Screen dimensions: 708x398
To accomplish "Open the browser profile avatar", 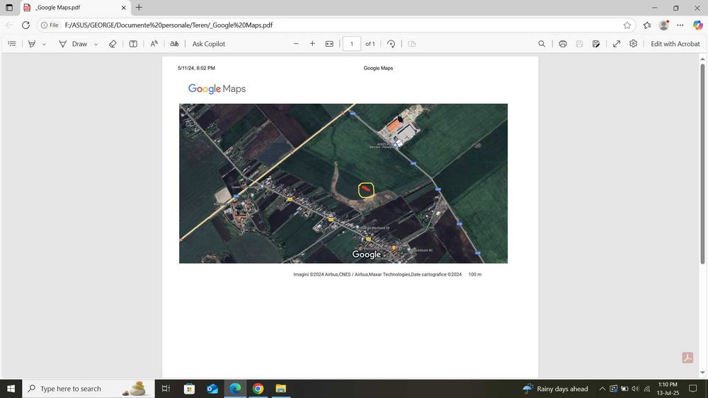I will click(664, 25).
